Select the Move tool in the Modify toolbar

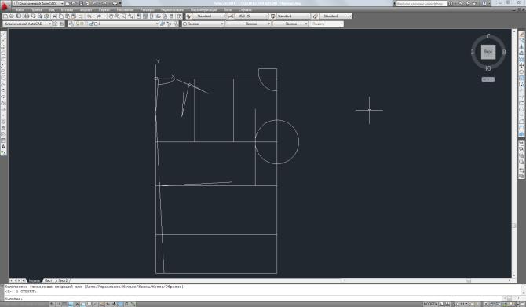[x=521, y=65]
